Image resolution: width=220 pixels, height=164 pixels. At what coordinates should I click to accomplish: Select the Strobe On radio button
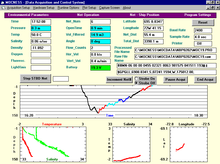(145, 79)
